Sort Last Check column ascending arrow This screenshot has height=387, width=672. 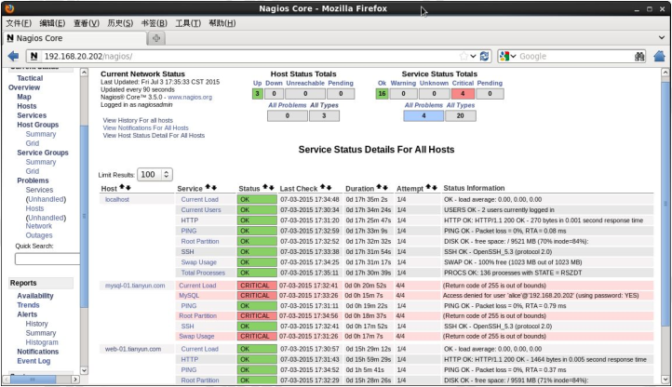(x=323, y=188)
